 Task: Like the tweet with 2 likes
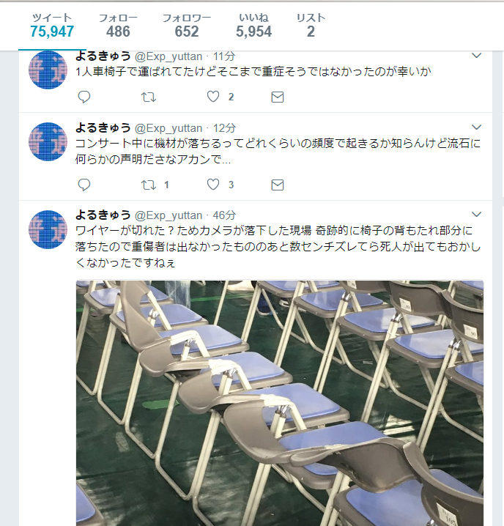[213, 97]
